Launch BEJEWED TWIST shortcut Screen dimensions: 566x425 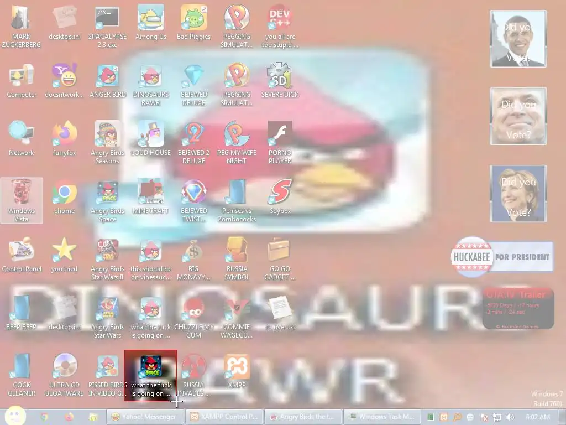click(194, 201)
